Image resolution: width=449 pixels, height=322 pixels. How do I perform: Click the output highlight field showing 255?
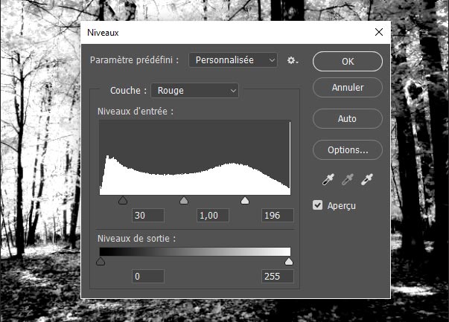click(x=278, y=276)
